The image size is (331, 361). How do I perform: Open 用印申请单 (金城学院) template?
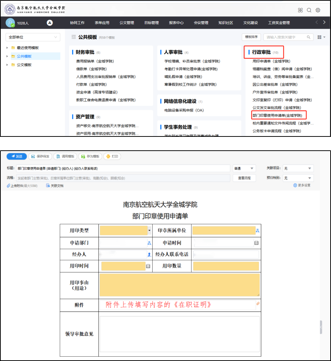tap(271, 61)
